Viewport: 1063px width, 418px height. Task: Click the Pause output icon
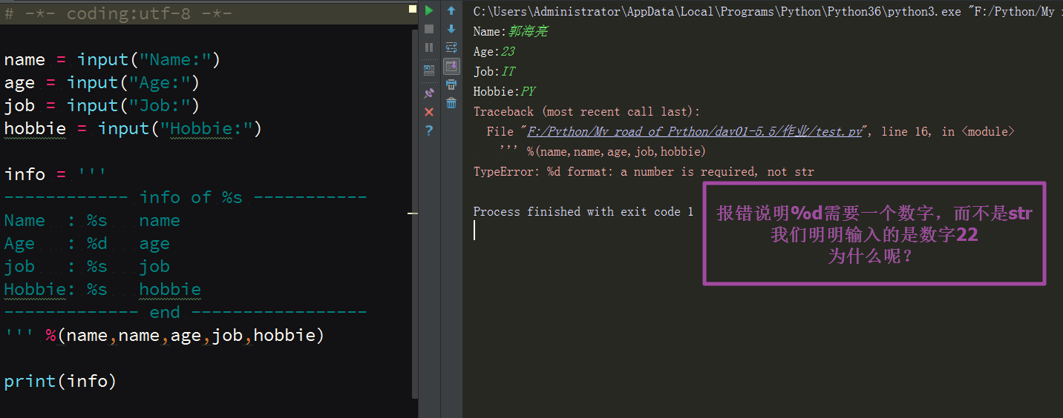429,47
